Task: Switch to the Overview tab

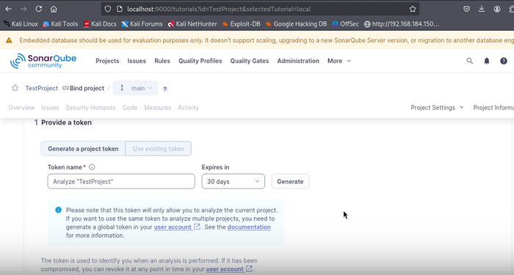Action: tap(21, 108)
